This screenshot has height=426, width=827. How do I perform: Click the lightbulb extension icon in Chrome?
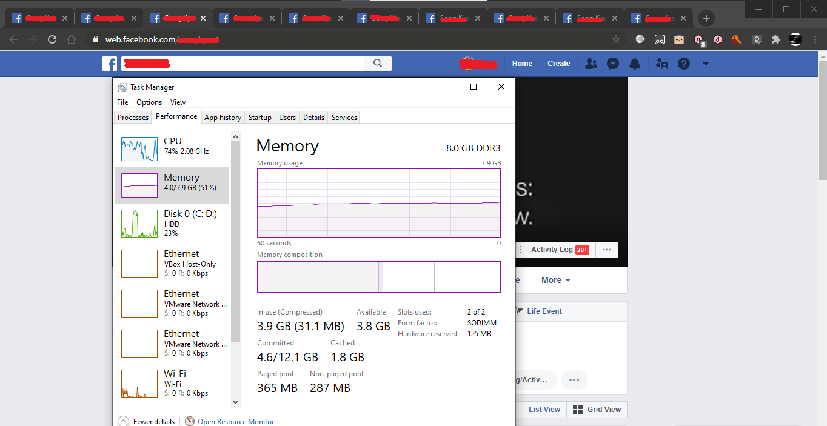pos(757,39)
